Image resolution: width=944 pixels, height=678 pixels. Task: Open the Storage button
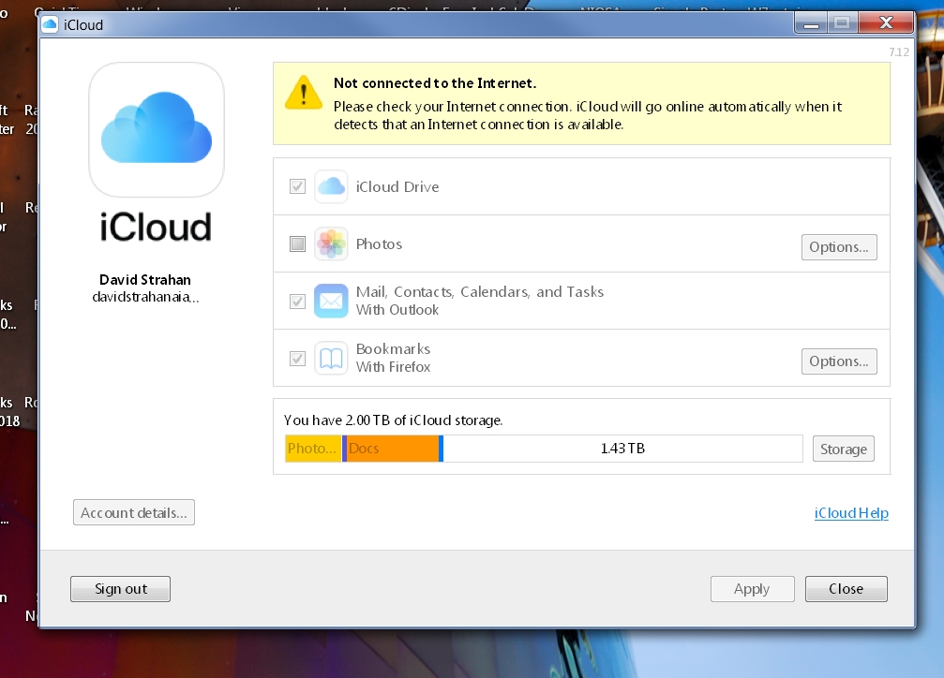[843, 449]
